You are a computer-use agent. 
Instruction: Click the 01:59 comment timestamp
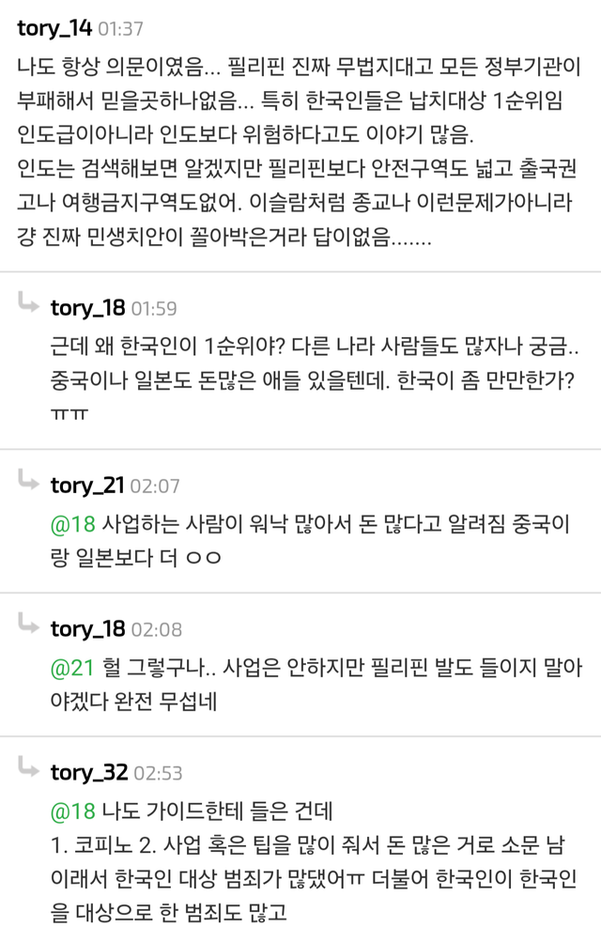click(154, 308)
